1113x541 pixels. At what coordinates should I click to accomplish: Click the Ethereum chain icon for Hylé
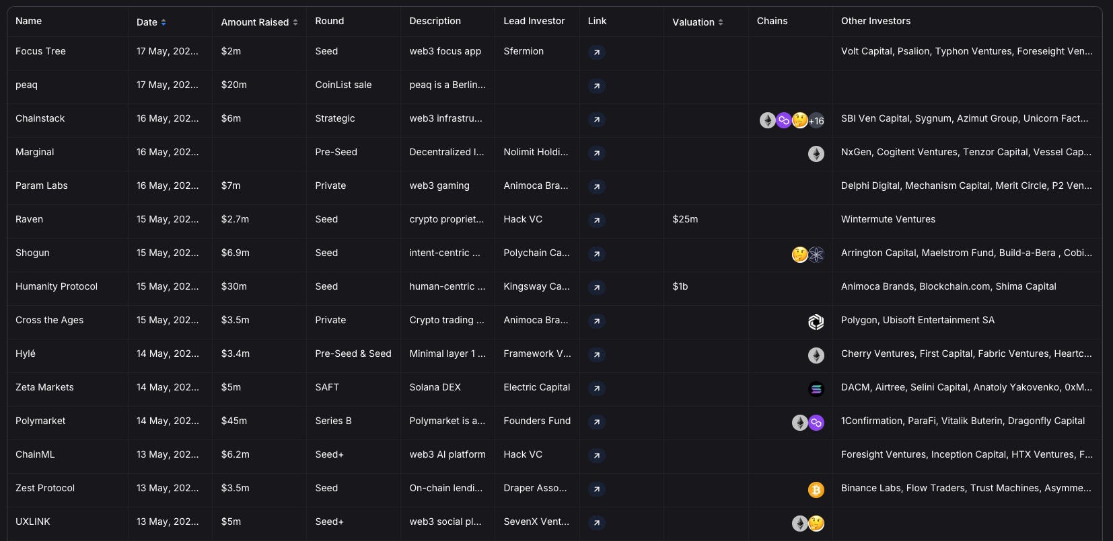pyautogui.click(x=816, y=356)
